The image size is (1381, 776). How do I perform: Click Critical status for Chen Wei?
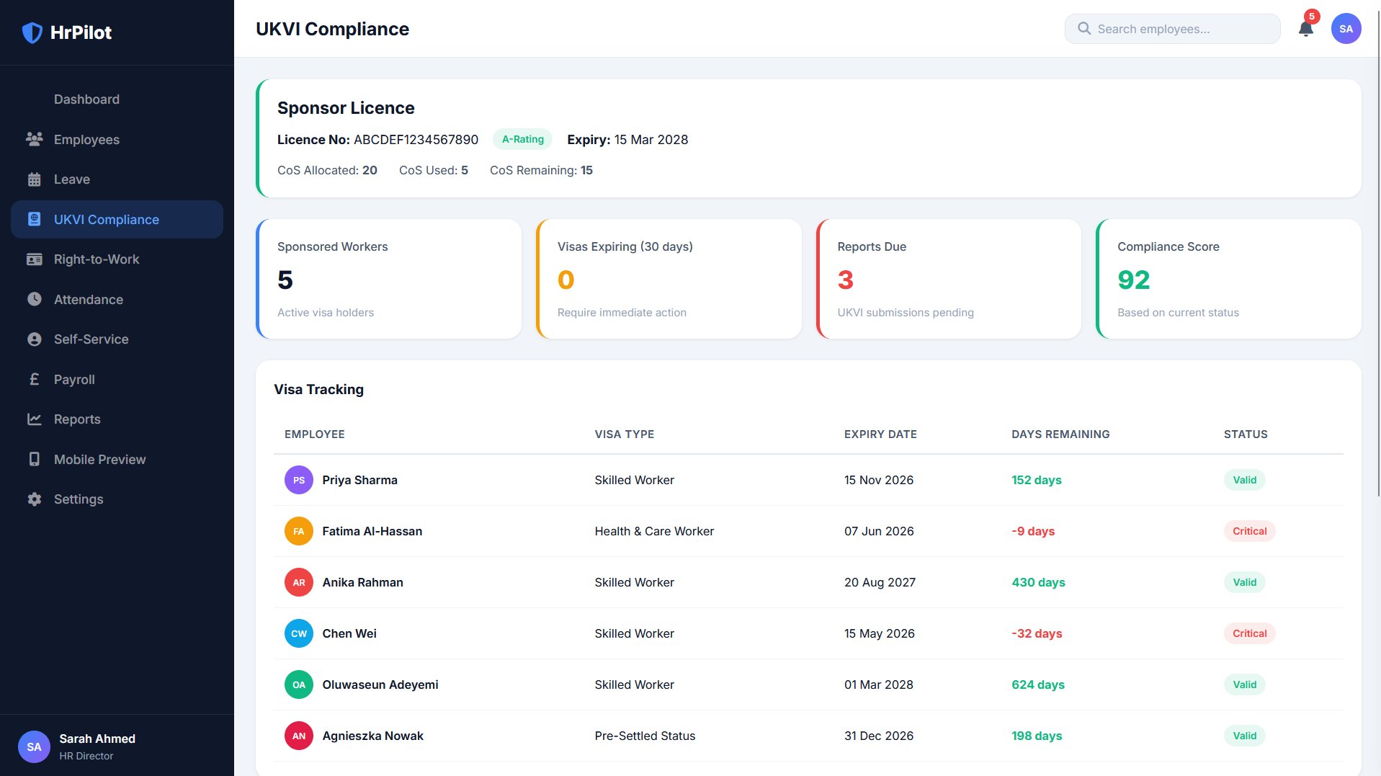[x=1249, y=633]
